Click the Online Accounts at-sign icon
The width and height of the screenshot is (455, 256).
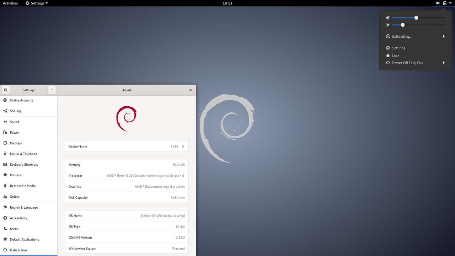(x=5, y=100)
